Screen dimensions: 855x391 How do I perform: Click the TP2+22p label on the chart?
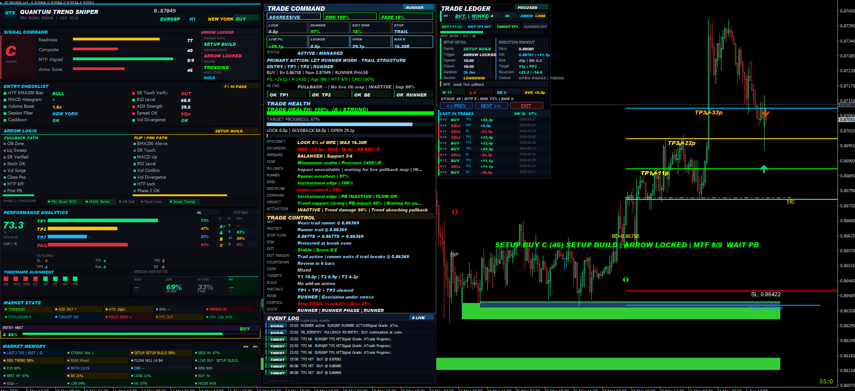point(681,143)
